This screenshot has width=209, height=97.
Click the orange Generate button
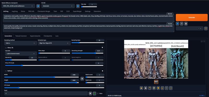(192, 17)
